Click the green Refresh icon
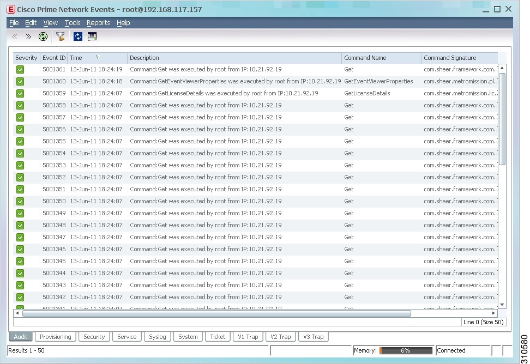 [x=43, y=37]
